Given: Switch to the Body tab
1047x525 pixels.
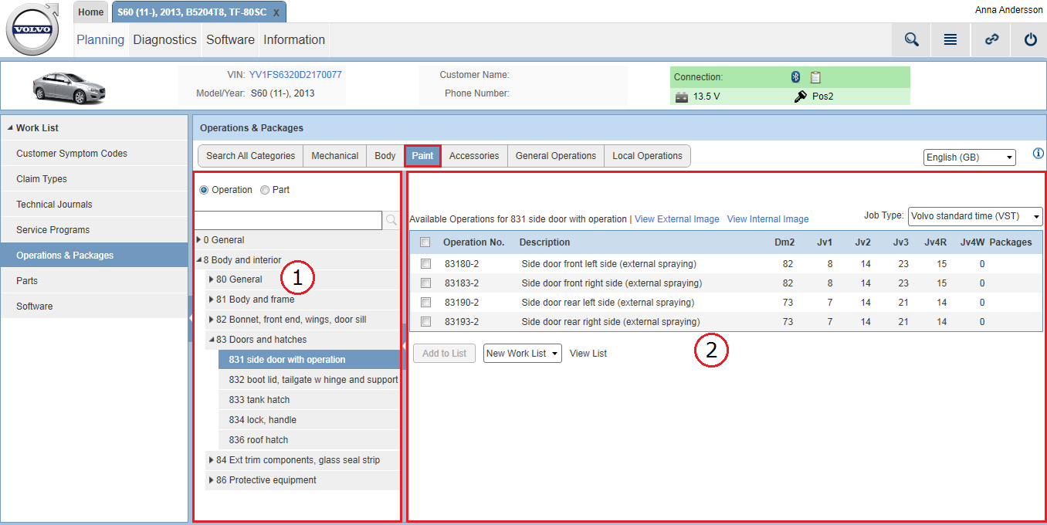Looking at the screenshot, I should click(385, 156).
